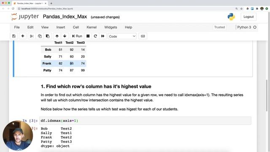The height and width of the screenshot is (152, 270).
Task: Click the Test1 column header
Action: click(x=58, y=43)
